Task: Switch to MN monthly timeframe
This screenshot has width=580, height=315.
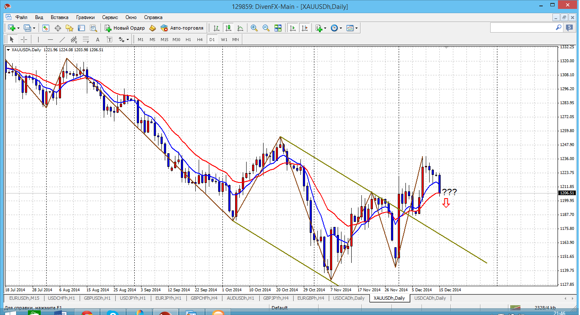Action: point(236,39)
